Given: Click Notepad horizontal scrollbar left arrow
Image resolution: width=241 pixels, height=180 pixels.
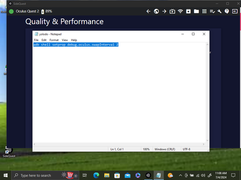Looking at the screenshot, I should pyautogui.click(x=34, y=144).
